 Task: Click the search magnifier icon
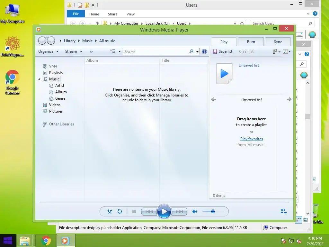tap(191, 51)
